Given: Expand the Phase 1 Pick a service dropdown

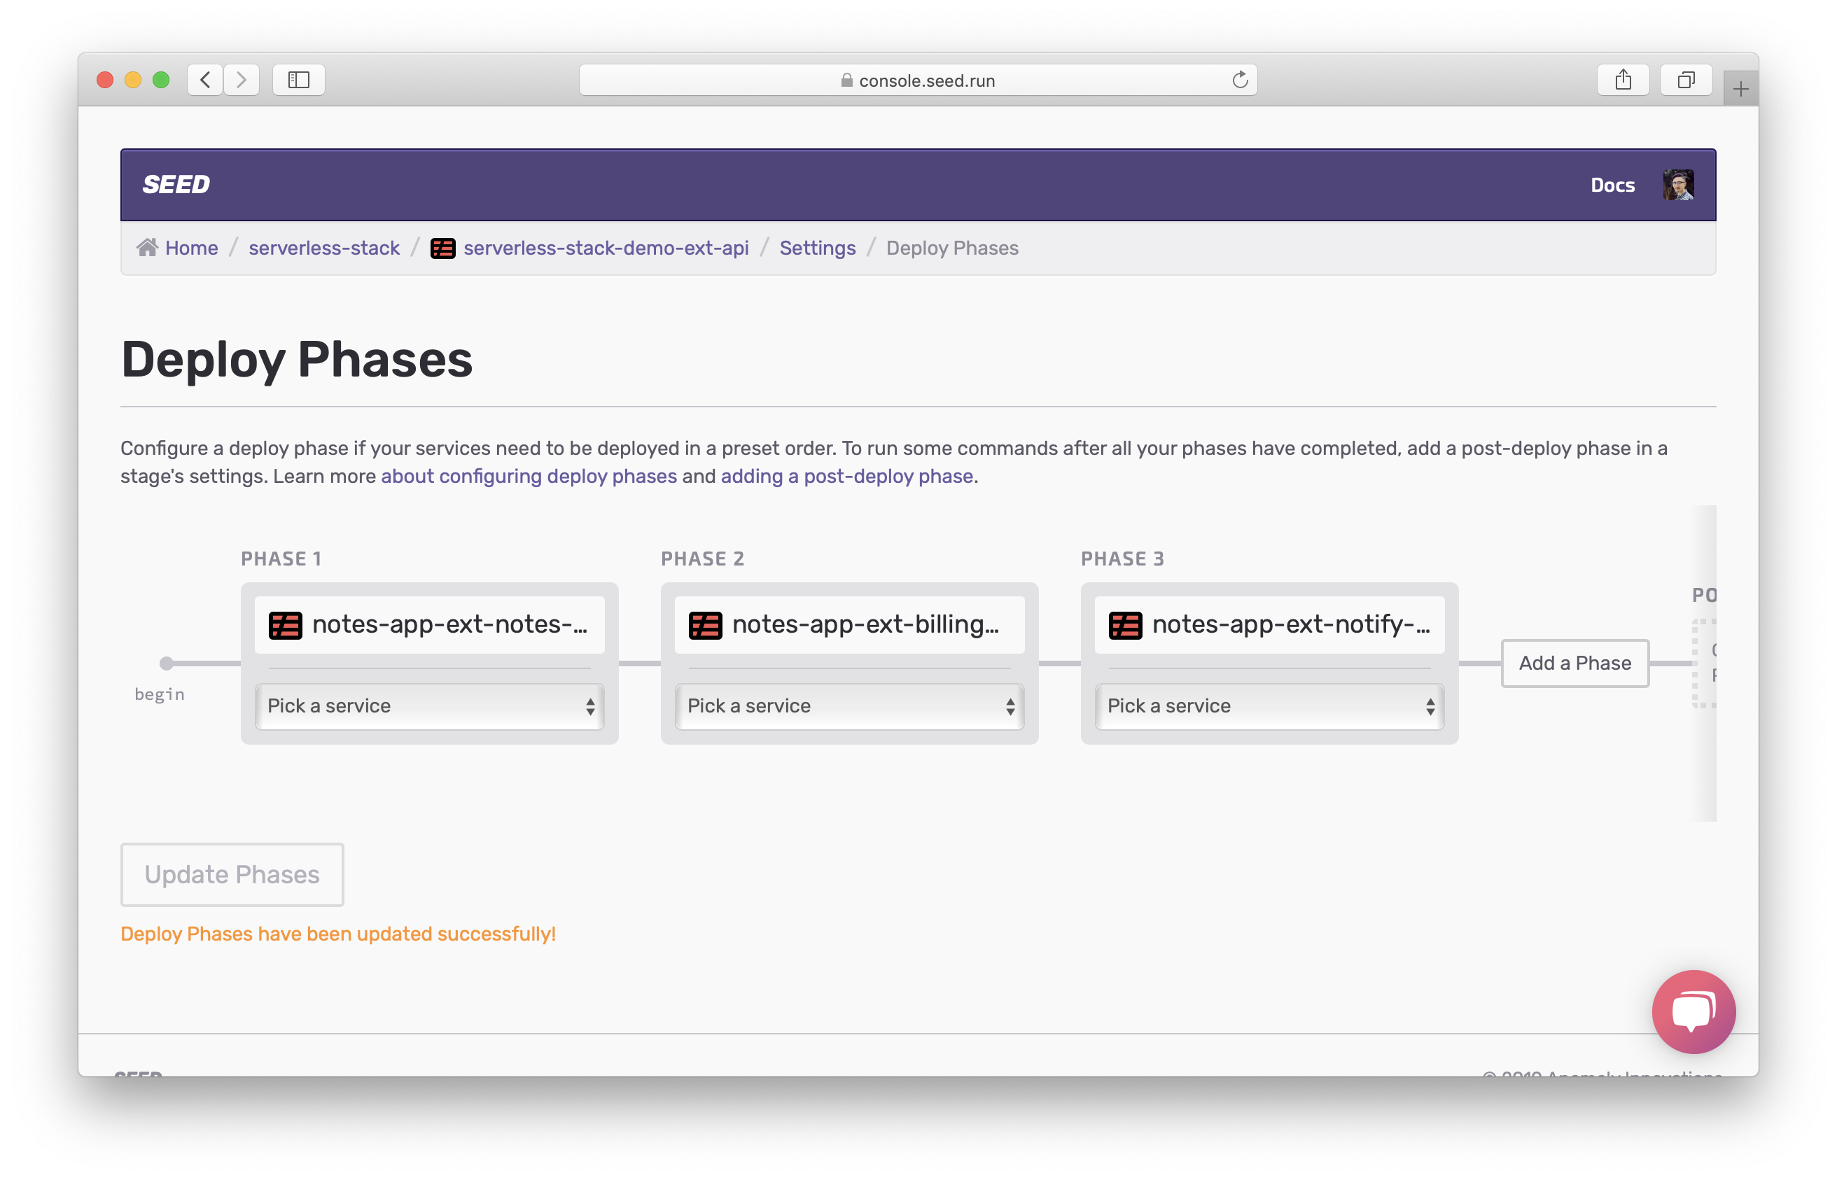Looking at the screenshot, I should click(x=429, y=705).
